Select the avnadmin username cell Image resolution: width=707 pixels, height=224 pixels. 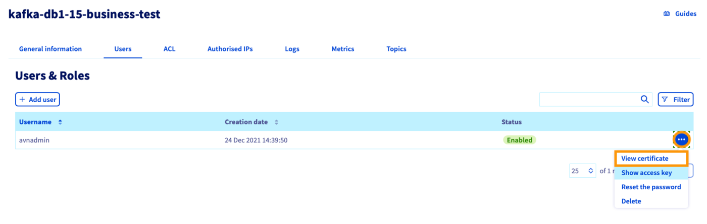tap(34, 140)
